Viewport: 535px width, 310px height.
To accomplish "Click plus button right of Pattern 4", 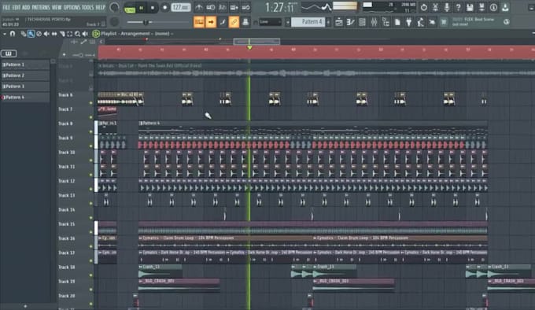I will (329, 22).
